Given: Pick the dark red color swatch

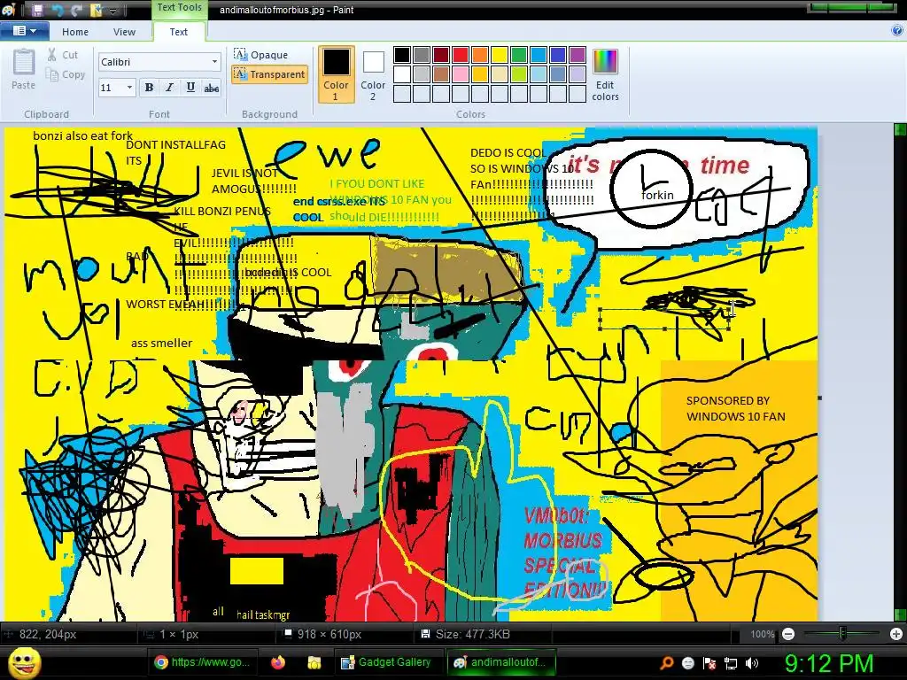Looking at the screenshot, I should tap(441, 55).
